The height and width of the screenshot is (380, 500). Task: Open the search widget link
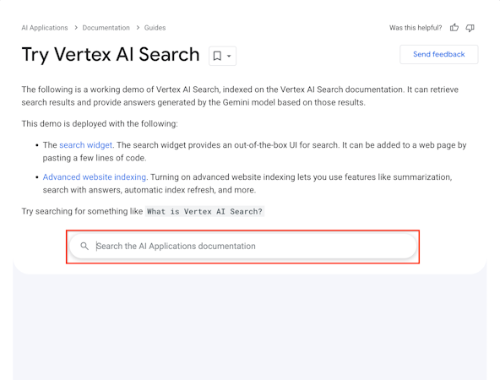coord(86,145)
